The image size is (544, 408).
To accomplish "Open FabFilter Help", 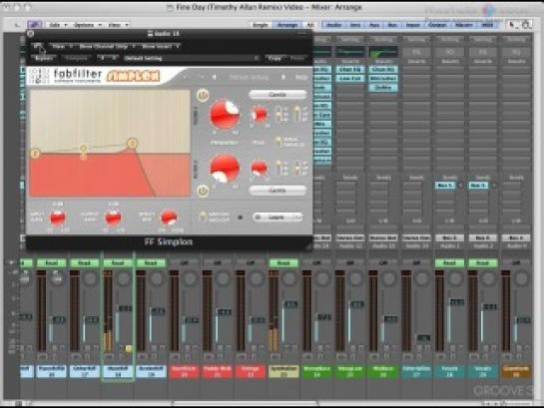I will (x=300, y=77).
